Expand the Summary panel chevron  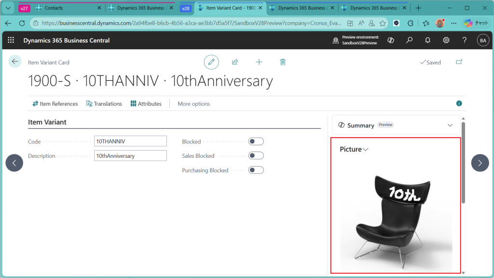coord(450,125)
